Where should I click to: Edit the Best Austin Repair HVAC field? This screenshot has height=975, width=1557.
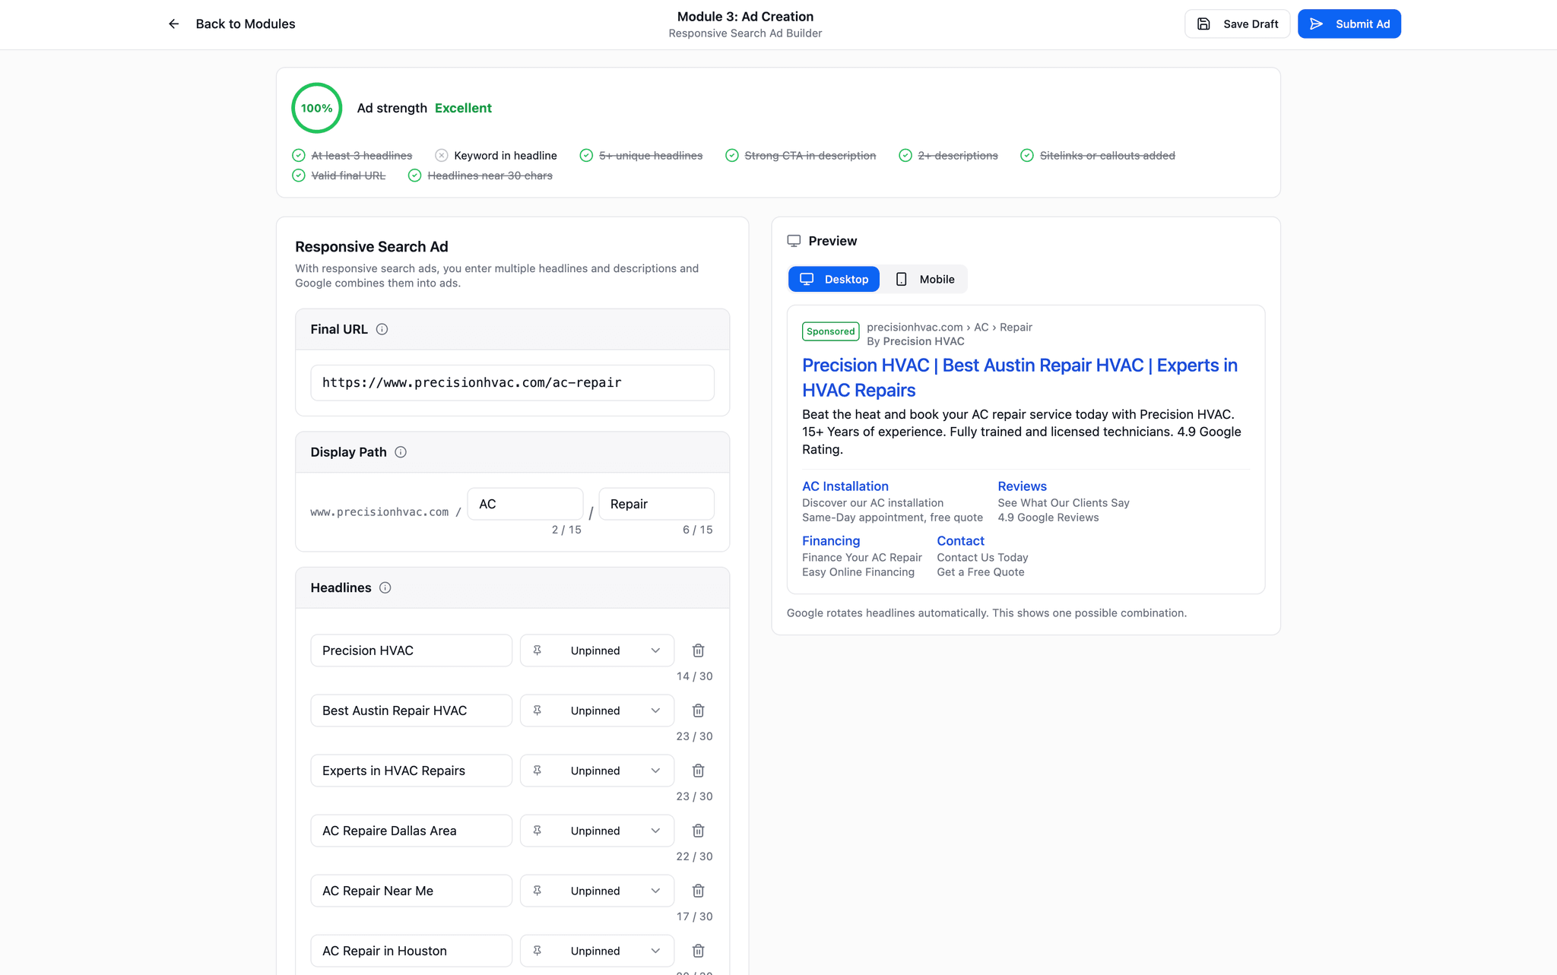(411, 711)
